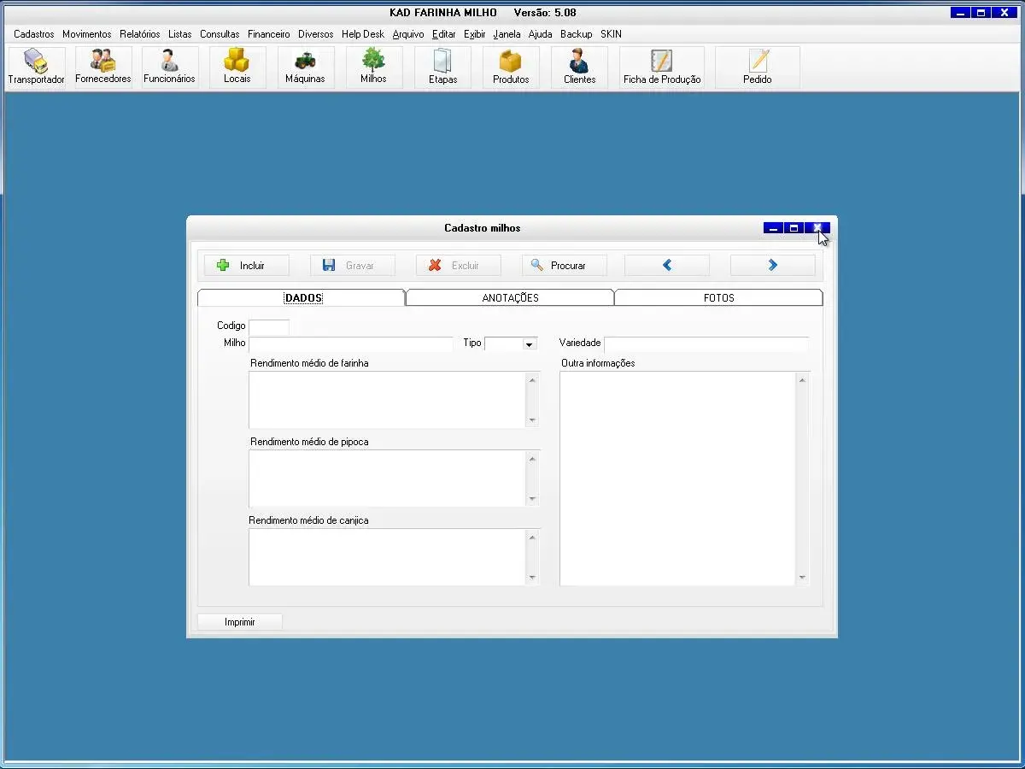Switch to the FOTOS tab

718,298
